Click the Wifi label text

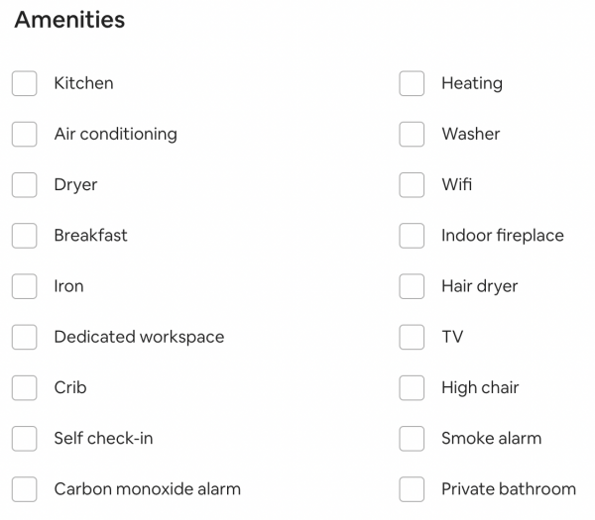[x=456, y=185]
